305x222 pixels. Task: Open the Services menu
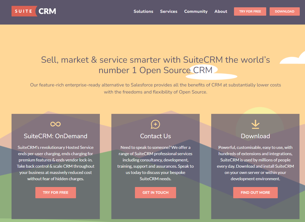(x=169, y=11)
